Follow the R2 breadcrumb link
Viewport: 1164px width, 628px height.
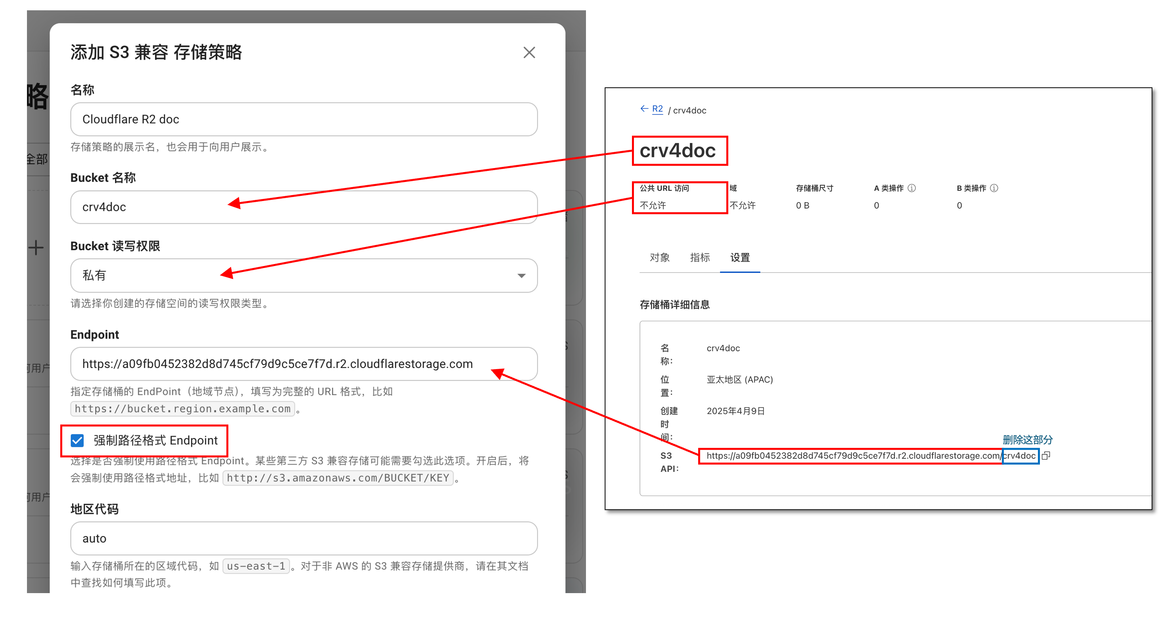click(x=657, y=109)
